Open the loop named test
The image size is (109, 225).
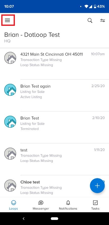coord(54,159)
